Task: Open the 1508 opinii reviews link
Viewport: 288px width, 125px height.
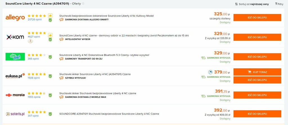Action: pyautogui.click(x=34, y=78)
